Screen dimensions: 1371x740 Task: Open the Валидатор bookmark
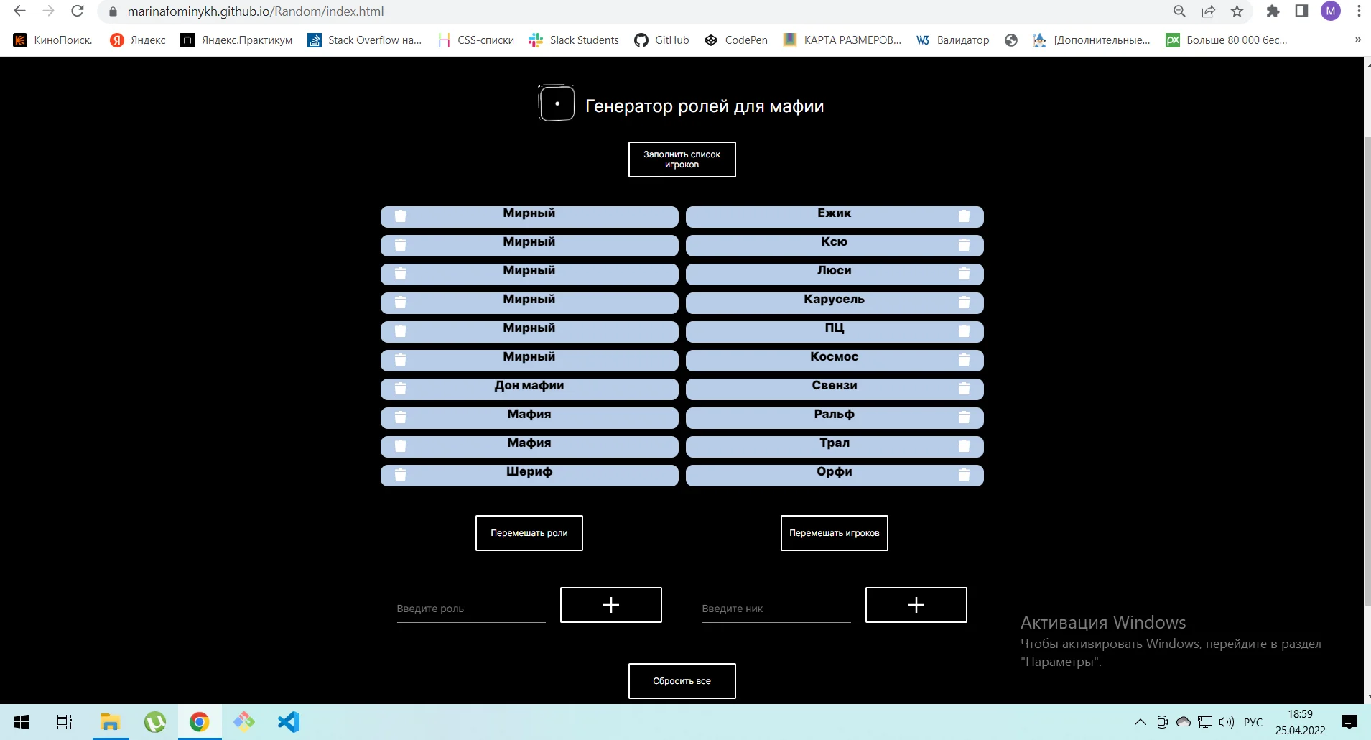(953, 40)
